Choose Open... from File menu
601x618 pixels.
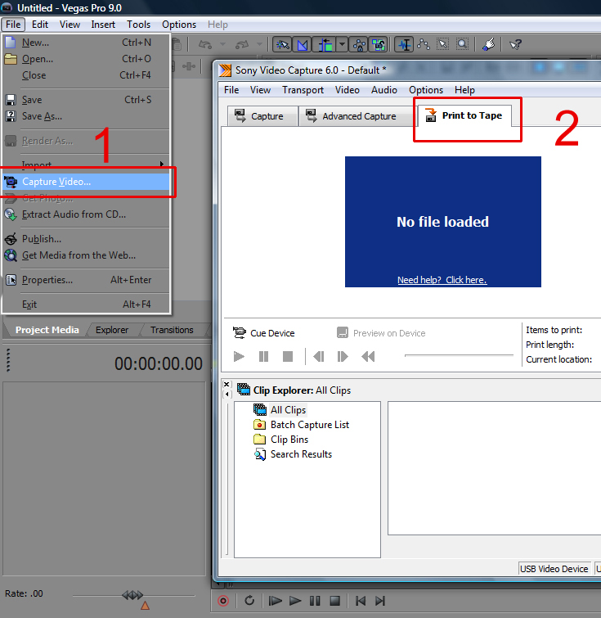(x=86, y=59)
